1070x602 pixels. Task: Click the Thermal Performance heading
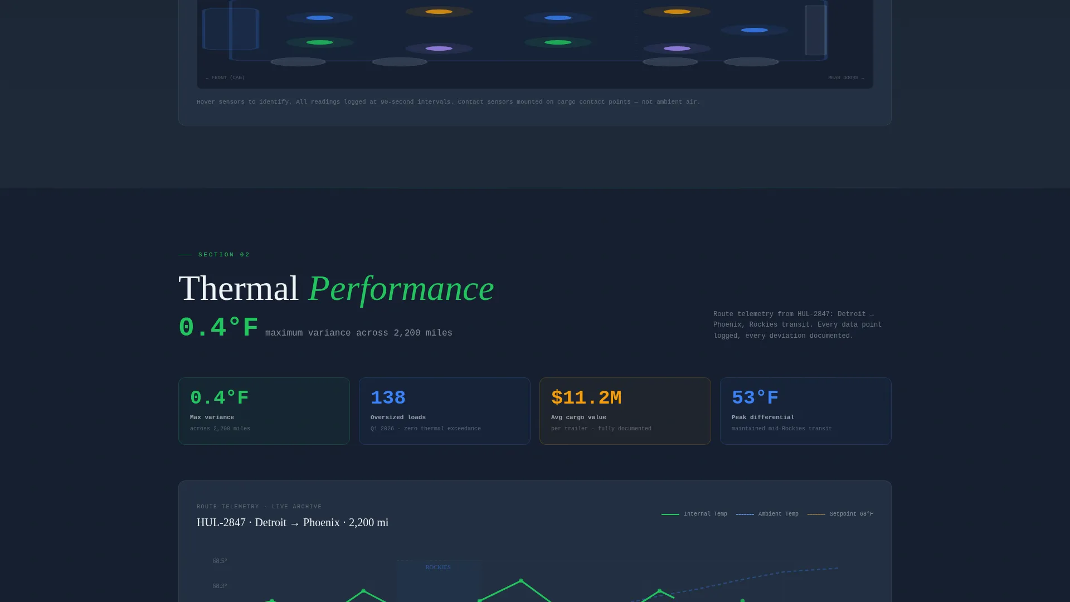(336, 289)
